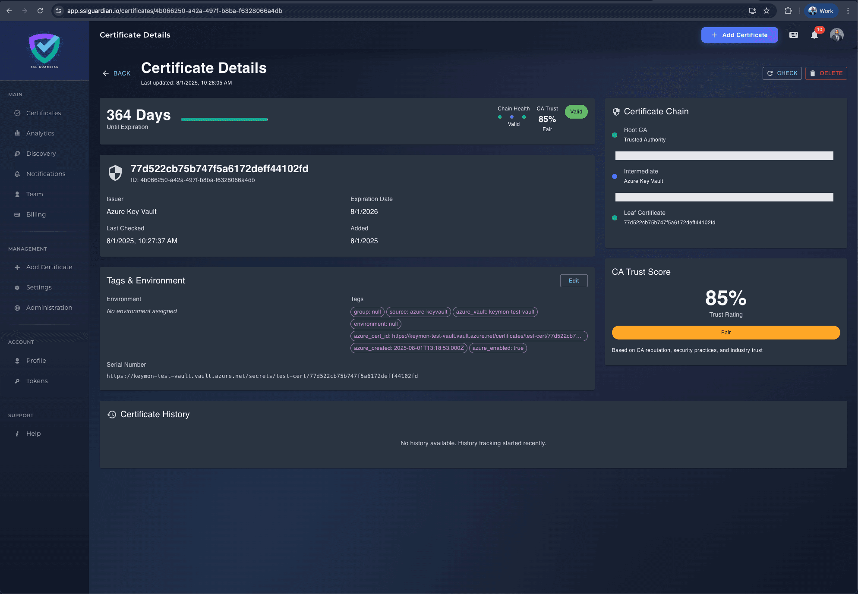Click the 'azure_created' tag
This screenshot has height=594, width=858.
(409, 348)
